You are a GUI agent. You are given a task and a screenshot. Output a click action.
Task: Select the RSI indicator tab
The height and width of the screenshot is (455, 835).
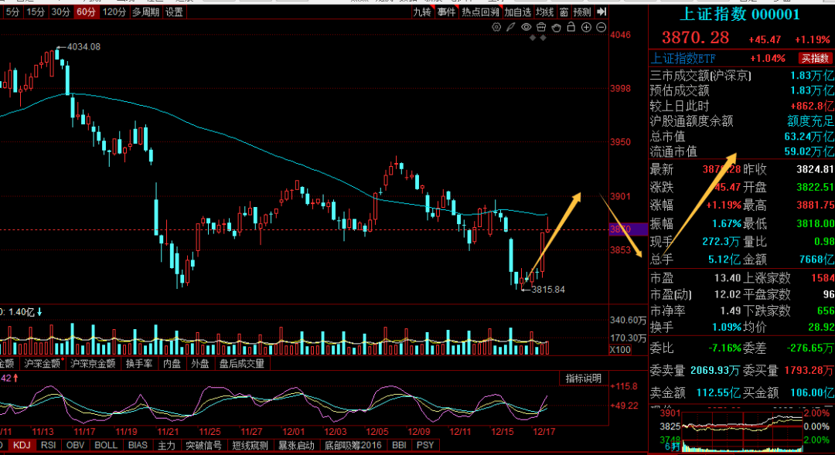tap(48, 445)
